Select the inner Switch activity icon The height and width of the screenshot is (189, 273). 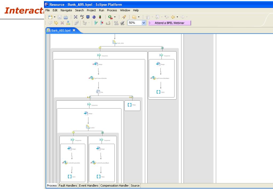click(x=88, y=127)
